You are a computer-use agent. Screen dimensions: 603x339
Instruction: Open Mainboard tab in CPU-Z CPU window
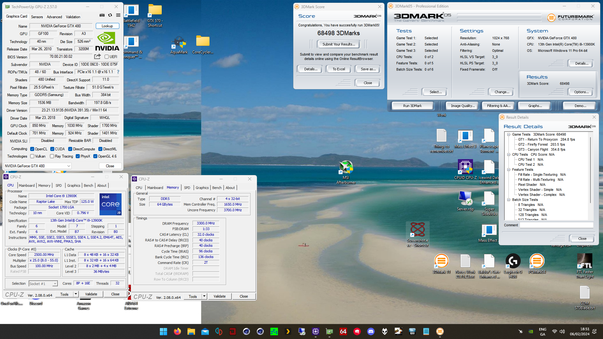pyautogui.click(x=27, y=186)
